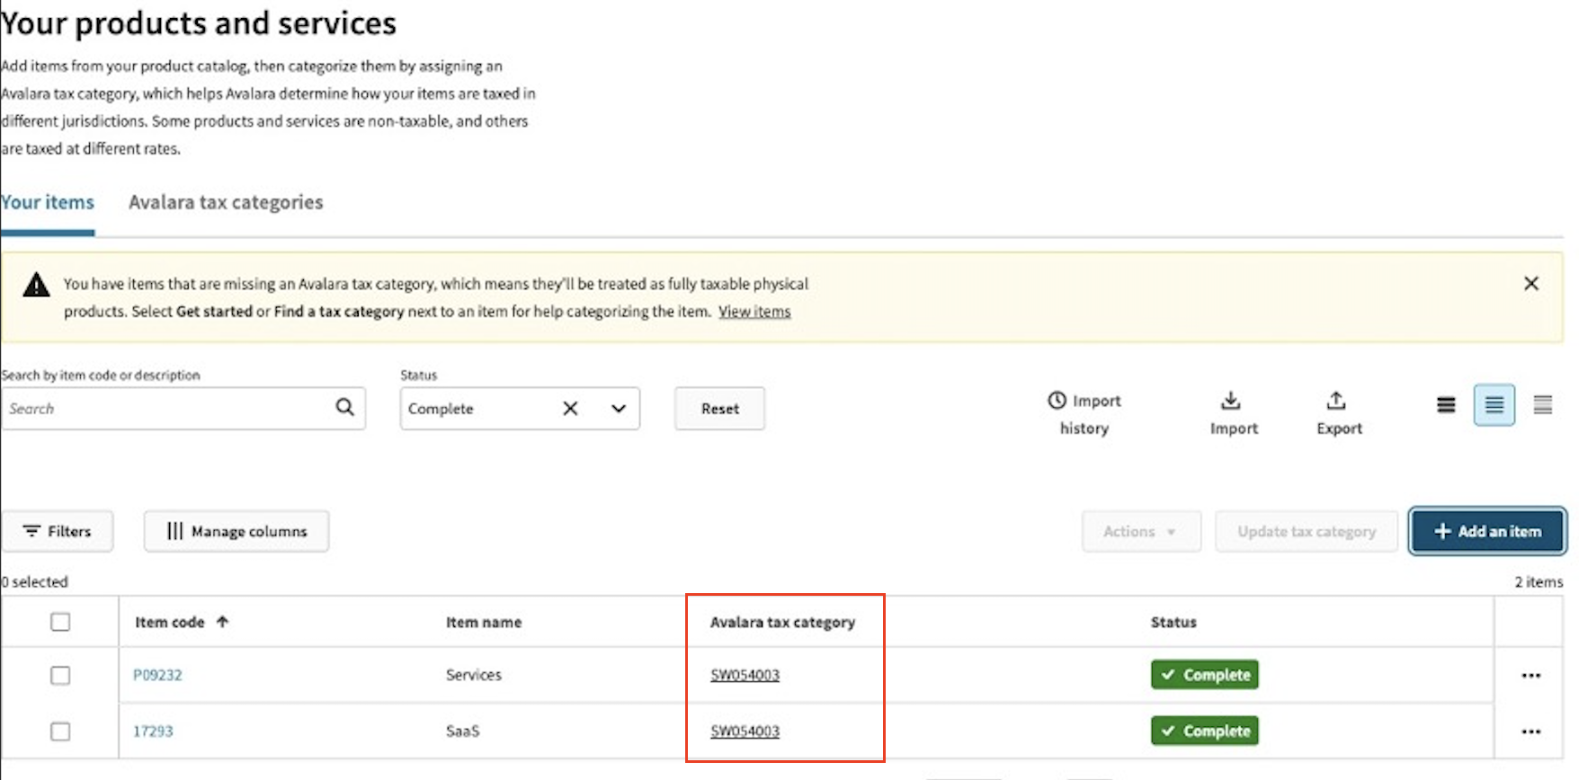1579x780 pixels.
Task: Select the medium row density view
Action: tap(1494, 405)
